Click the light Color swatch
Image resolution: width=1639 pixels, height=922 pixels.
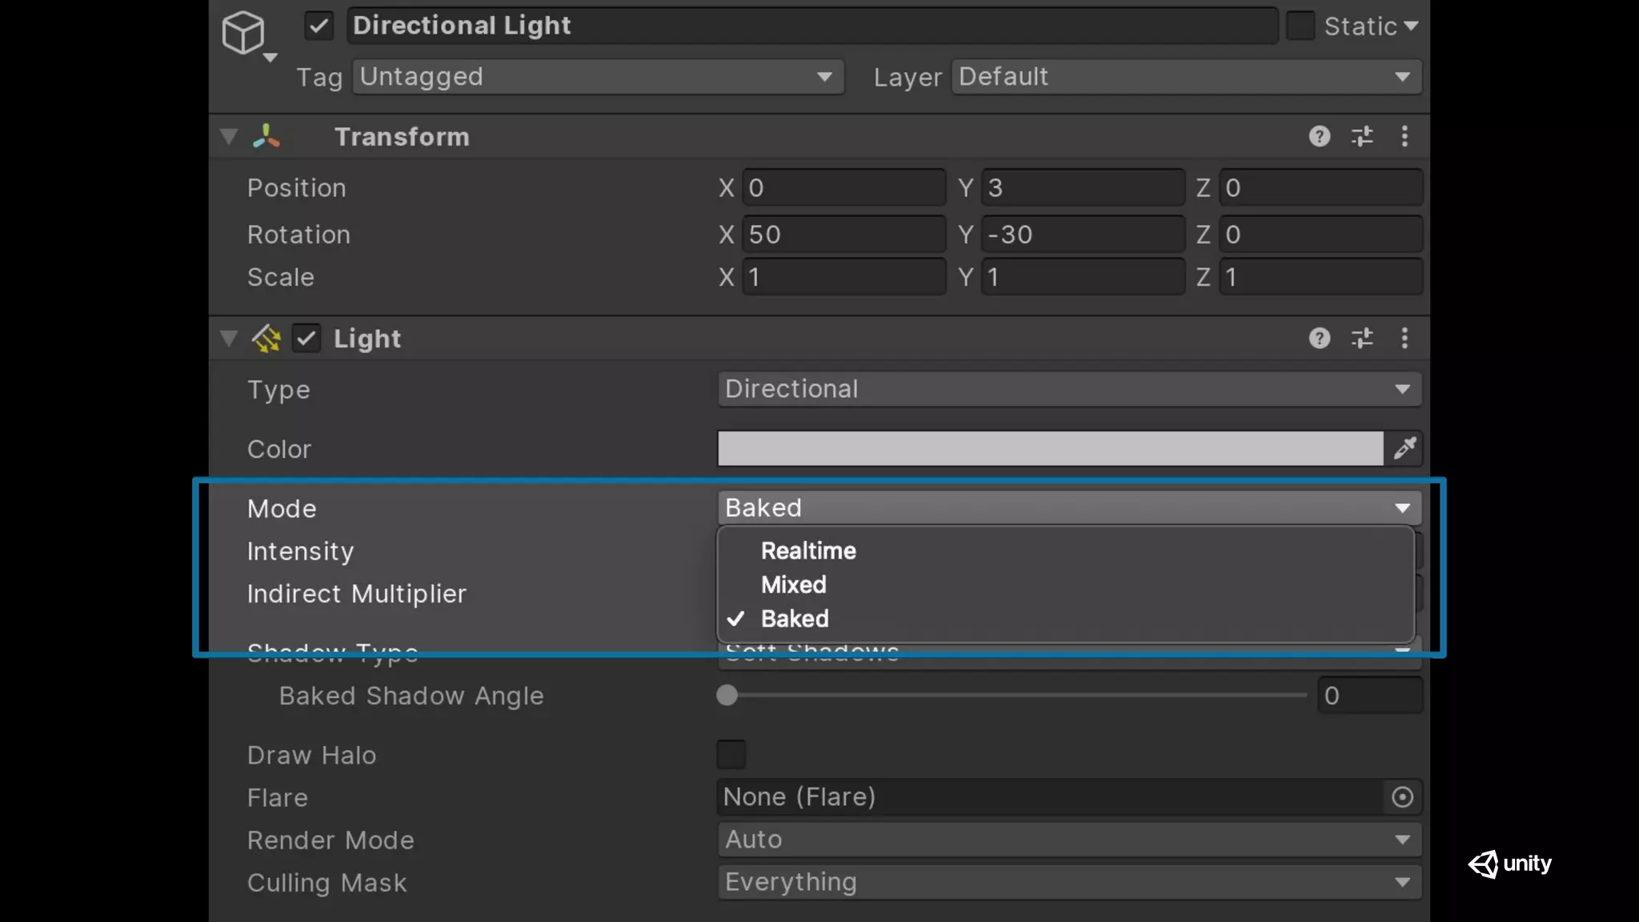tap(1050, 448)
